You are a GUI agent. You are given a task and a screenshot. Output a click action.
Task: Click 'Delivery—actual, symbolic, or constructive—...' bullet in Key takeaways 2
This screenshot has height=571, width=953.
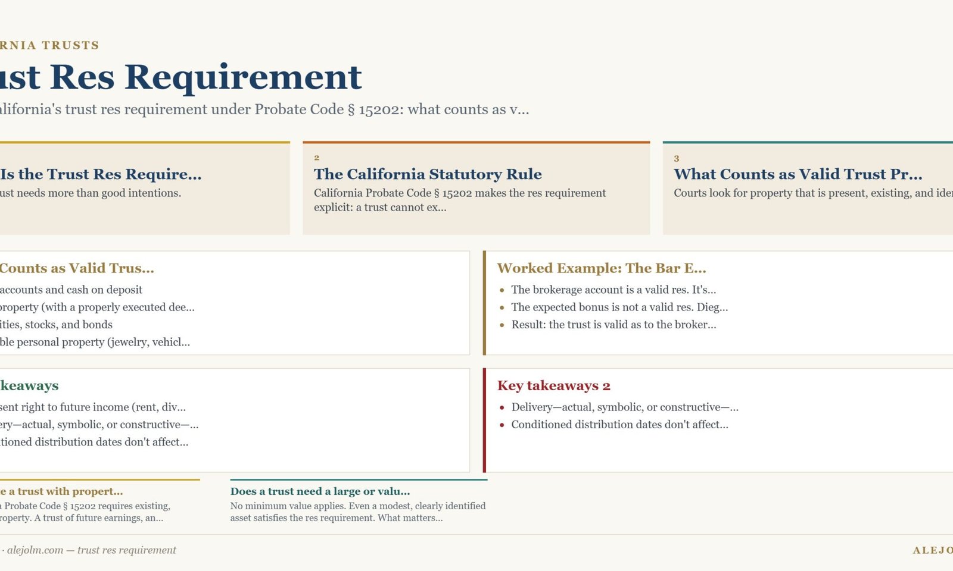[625, 407]
